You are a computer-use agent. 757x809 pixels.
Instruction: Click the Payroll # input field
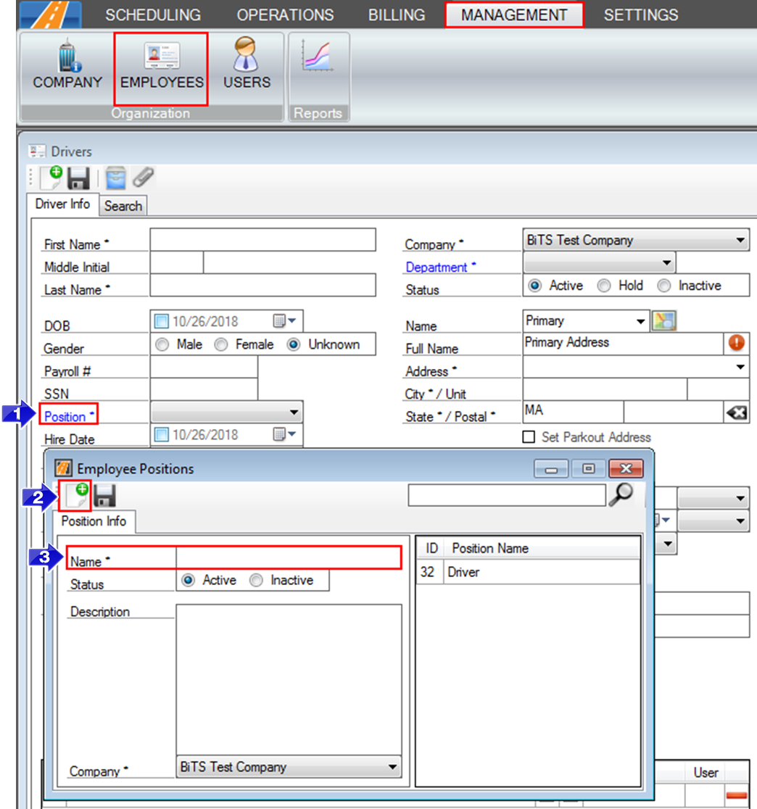point(204,368)
